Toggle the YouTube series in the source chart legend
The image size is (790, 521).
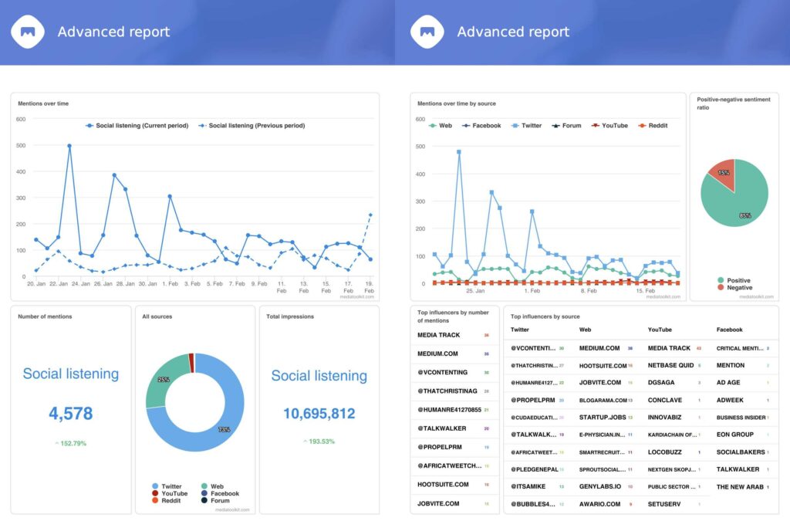594,126
